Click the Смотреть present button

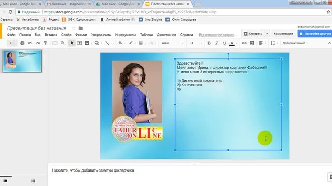click(x=253, y=34)
